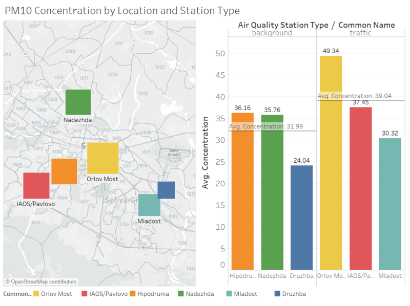Select the teal Mladost bar valued 30.32
Screen dimensions: 410x306
[390, 204]
